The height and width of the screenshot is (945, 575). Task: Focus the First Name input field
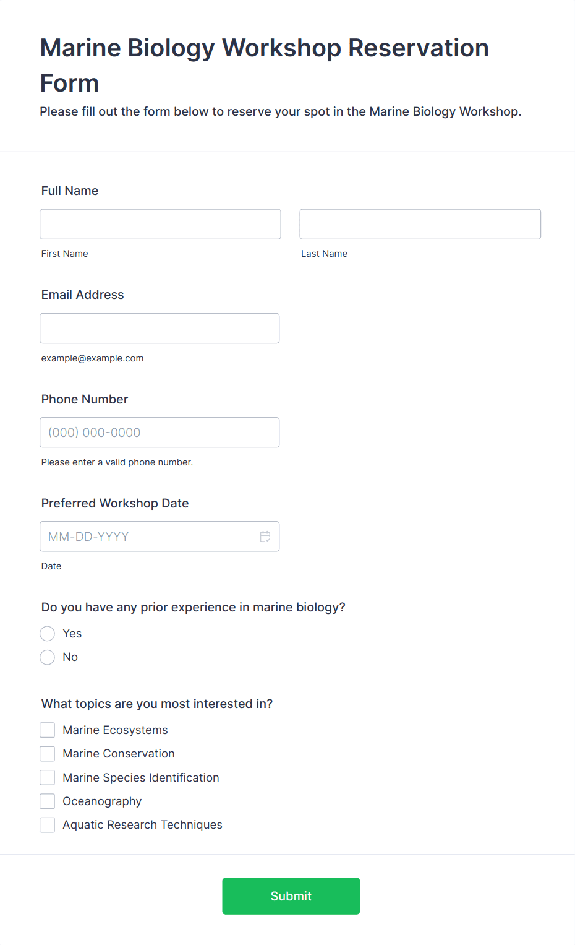[x=160, y=224]
